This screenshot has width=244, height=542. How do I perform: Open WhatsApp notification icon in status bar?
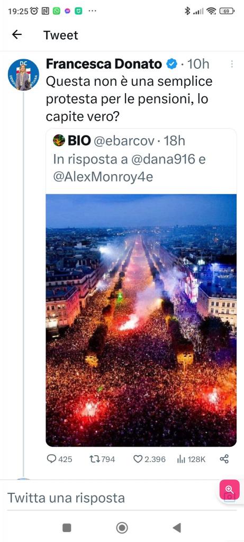point(56,11)
